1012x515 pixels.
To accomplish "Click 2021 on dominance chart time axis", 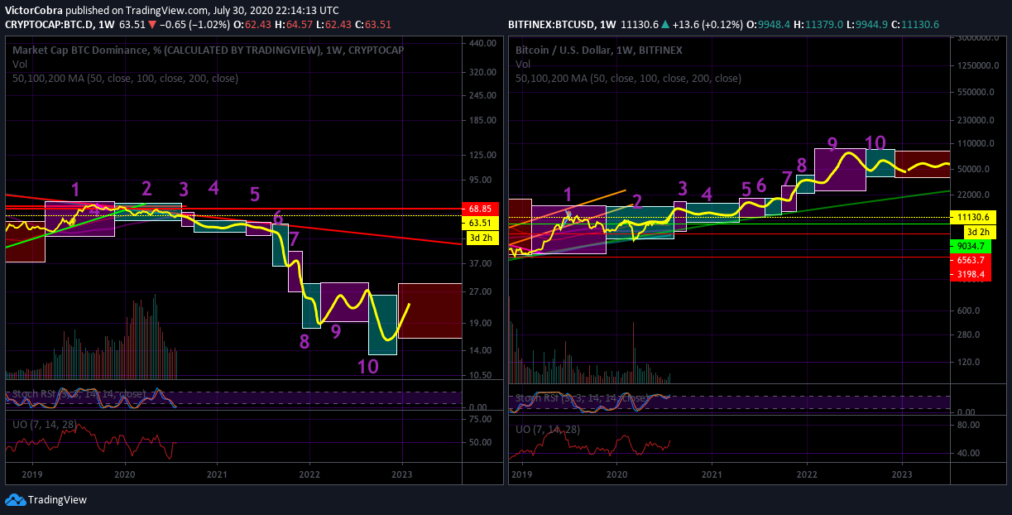I will [x=217, y=474].
